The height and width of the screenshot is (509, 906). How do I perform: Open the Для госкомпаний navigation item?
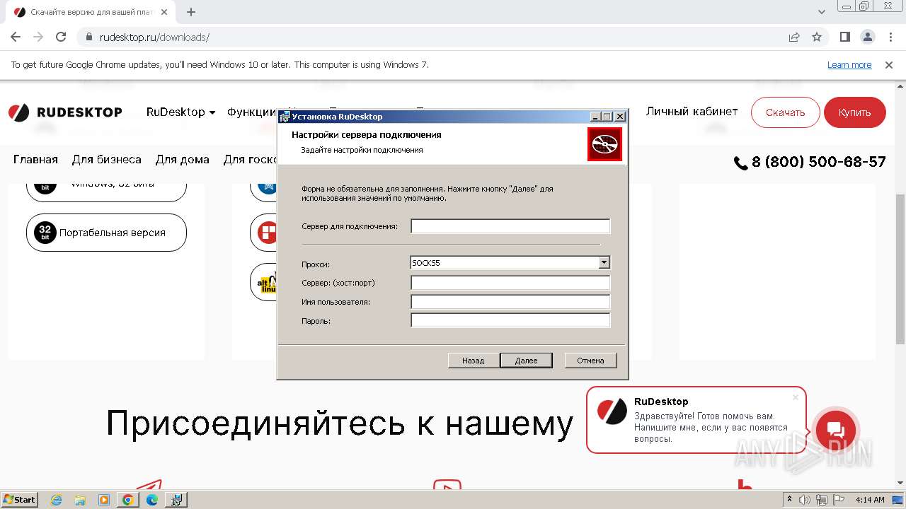tap(250, 160)
